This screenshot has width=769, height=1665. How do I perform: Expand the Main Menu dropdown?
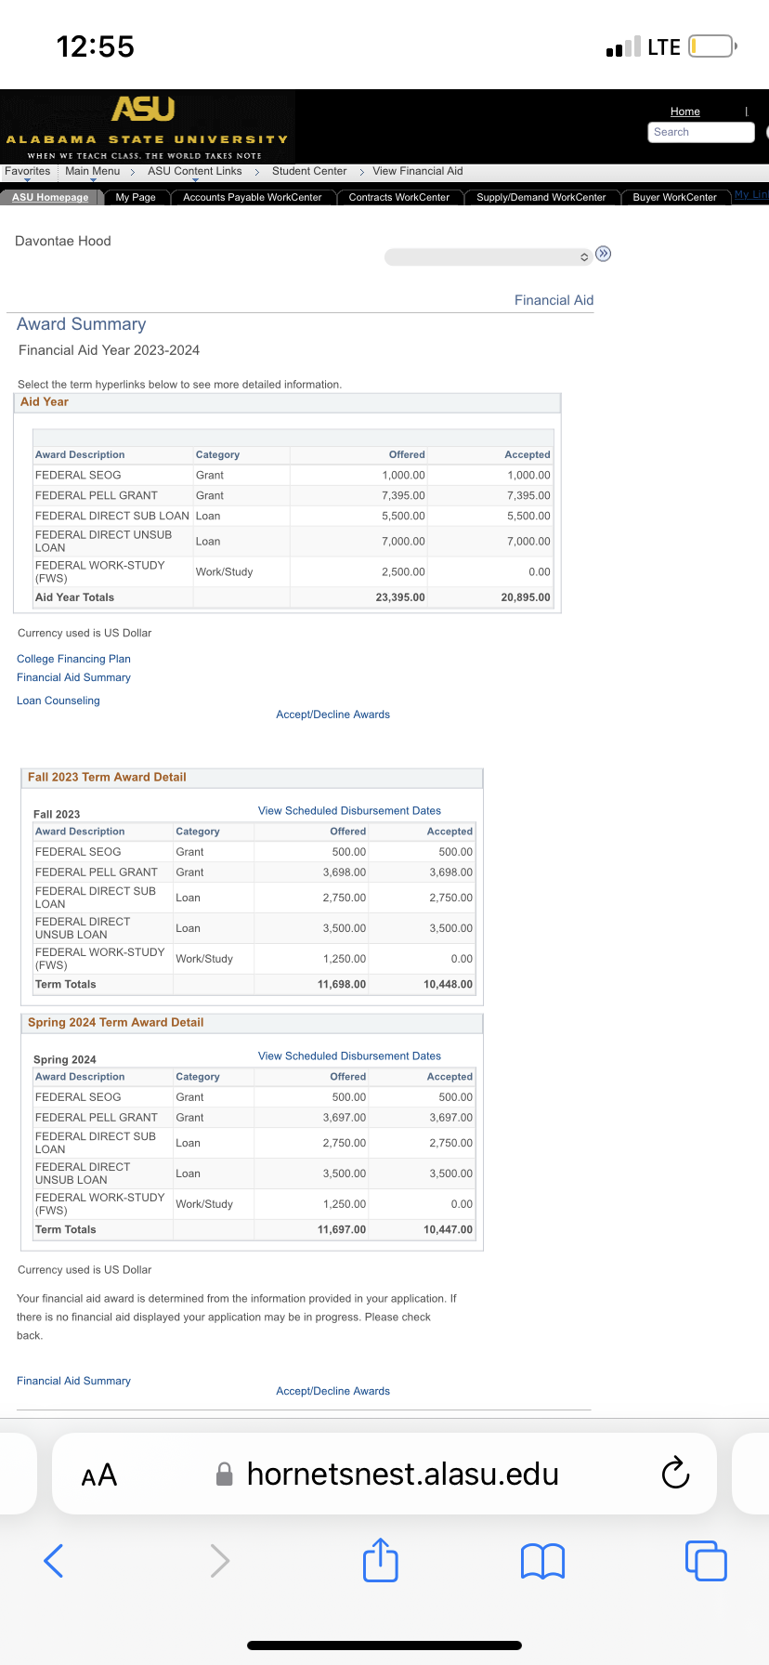click(93, 171)
